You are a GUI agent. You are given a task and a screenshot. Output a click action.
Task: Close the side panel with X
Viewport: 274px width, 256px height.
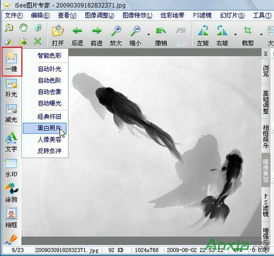[266, 54]
